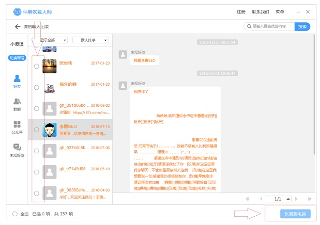
Task: Toggle the 全选 select-all radio button
Action: (x=14, y=214)
